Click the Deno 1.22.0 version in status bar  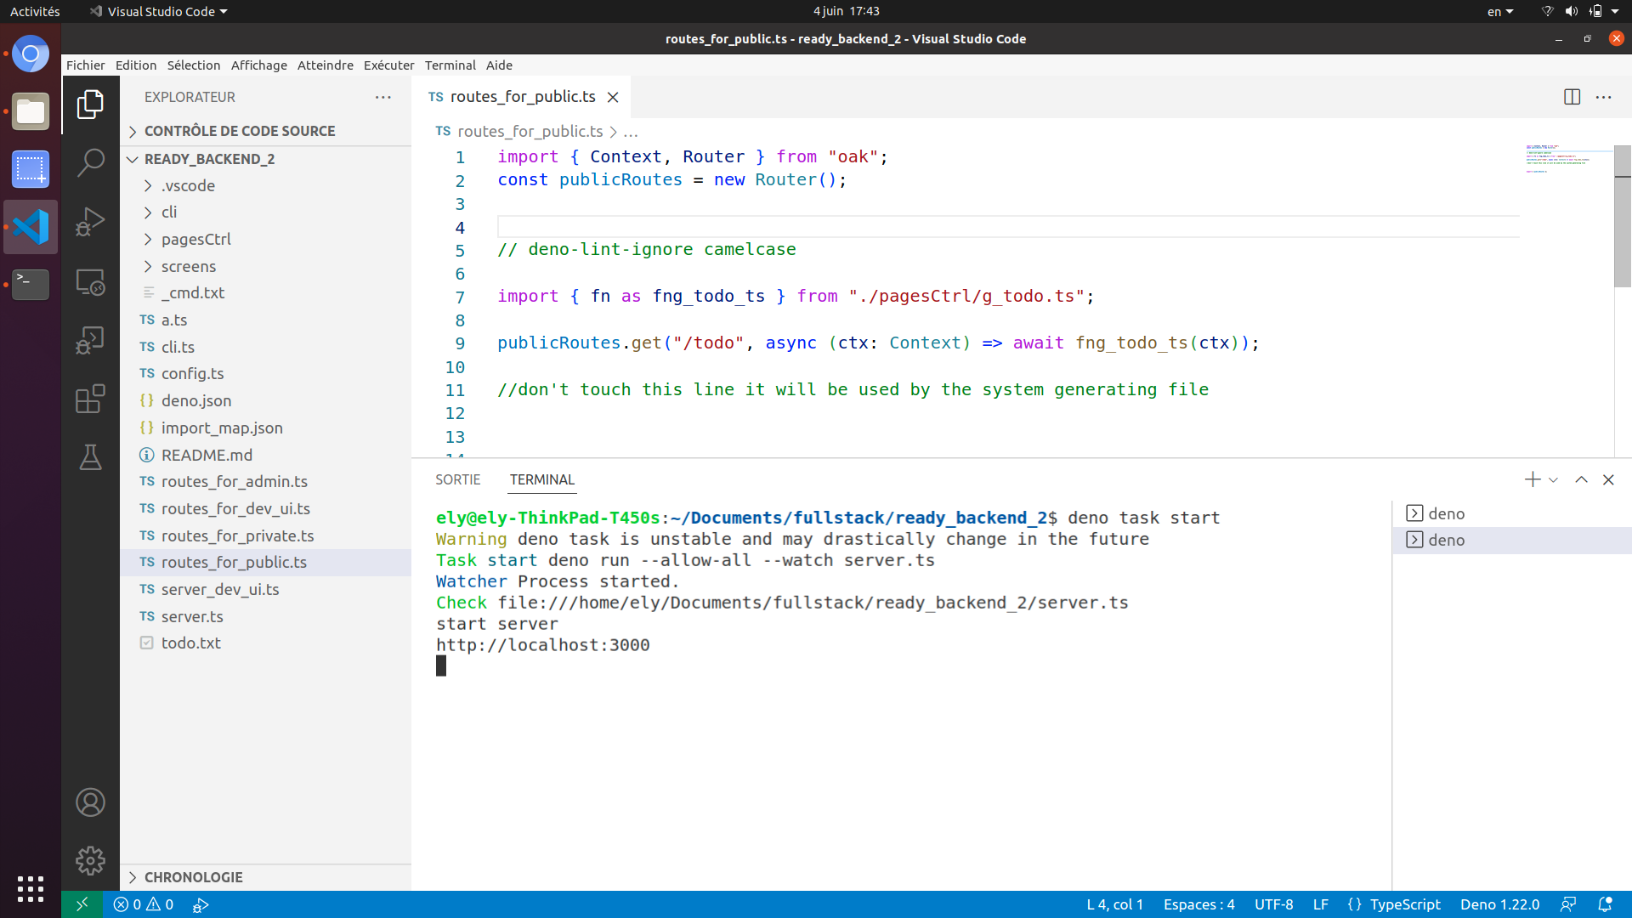click(x=1499, y=904)
